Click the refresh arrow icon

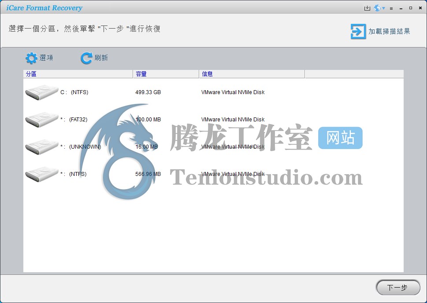(86, 58)
